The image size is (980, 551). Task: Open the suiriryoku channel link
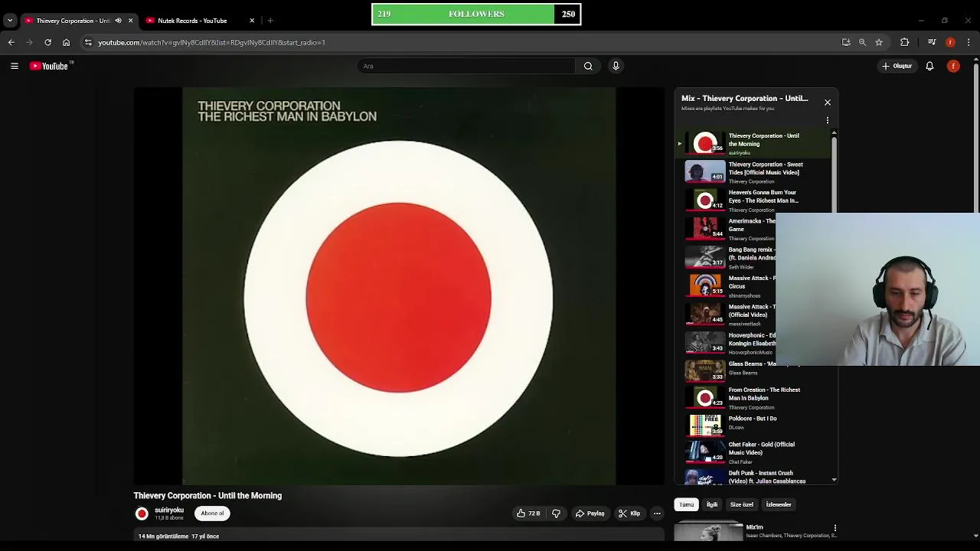169,510
